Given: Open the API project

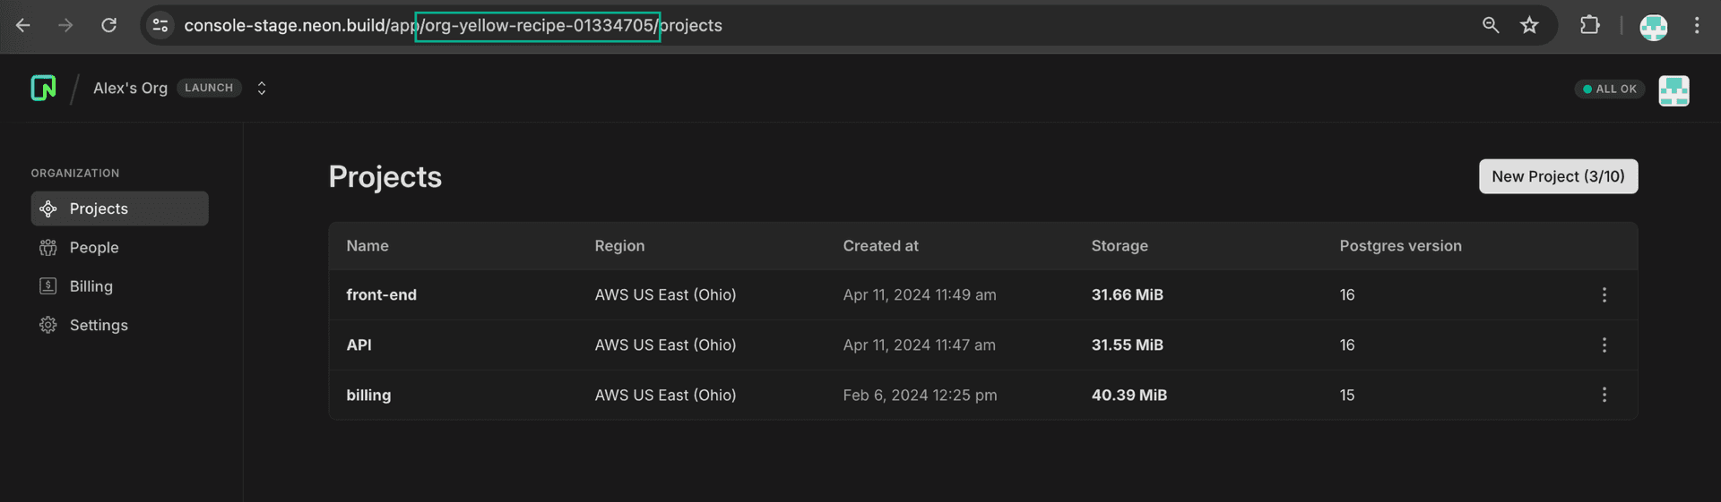Looking at the screenshot, I should point(359,345).
